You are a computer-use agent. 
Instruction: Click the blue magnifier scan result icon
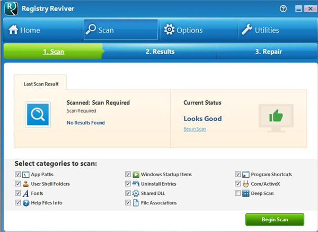pos(38,115)
